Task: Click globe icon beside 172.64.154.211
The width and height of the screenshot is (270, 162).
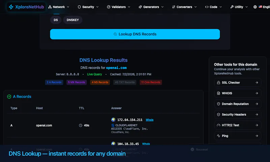Action: (x=113, y=120)
